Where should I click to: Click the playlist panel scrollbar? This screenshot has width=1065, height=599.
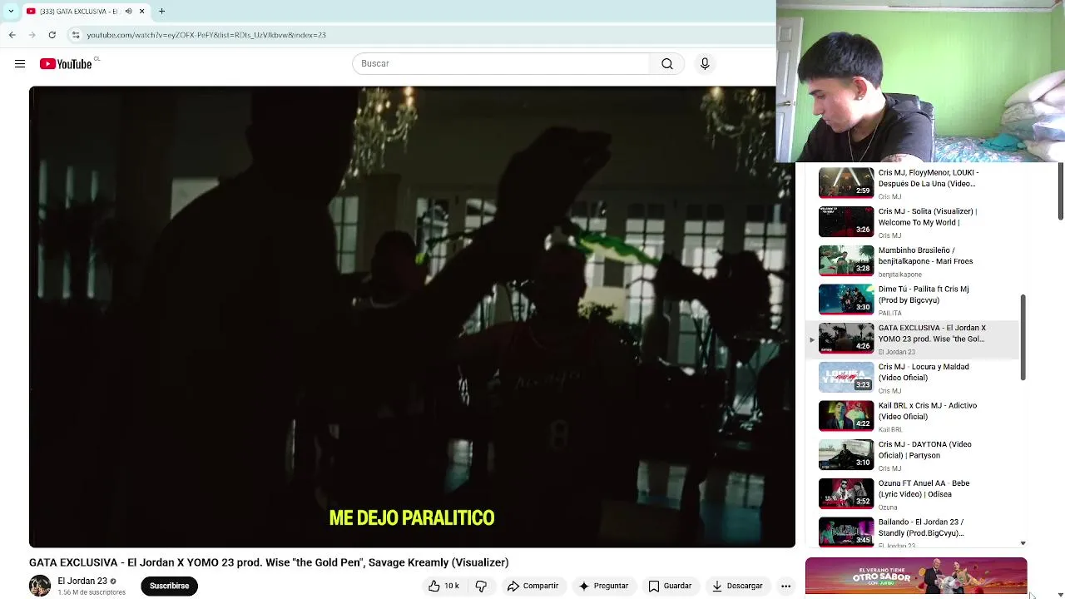coord(1023,338)
